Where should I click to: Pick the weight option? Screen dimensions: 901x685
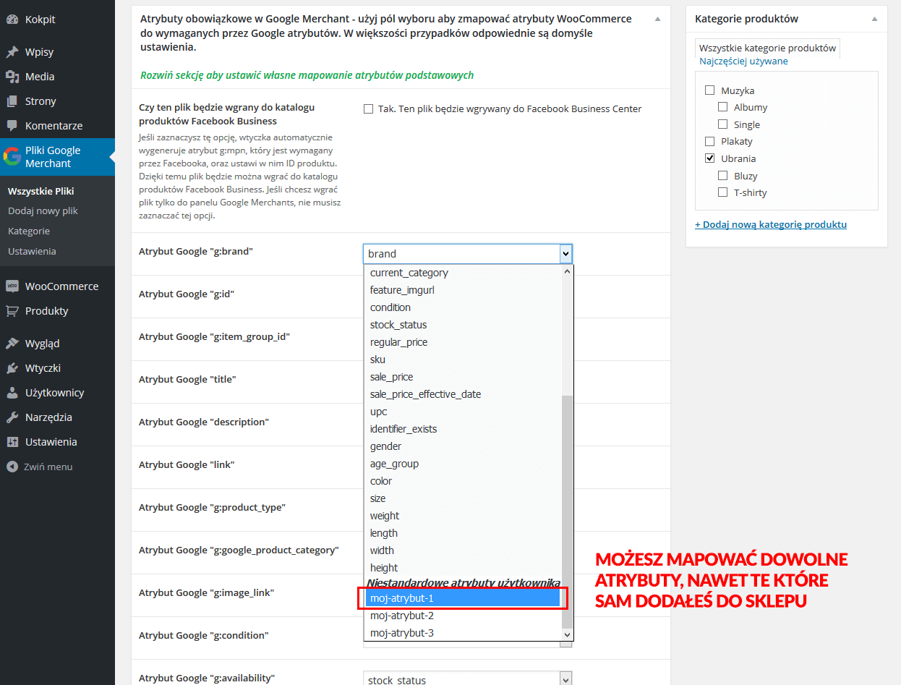[463, 516]
